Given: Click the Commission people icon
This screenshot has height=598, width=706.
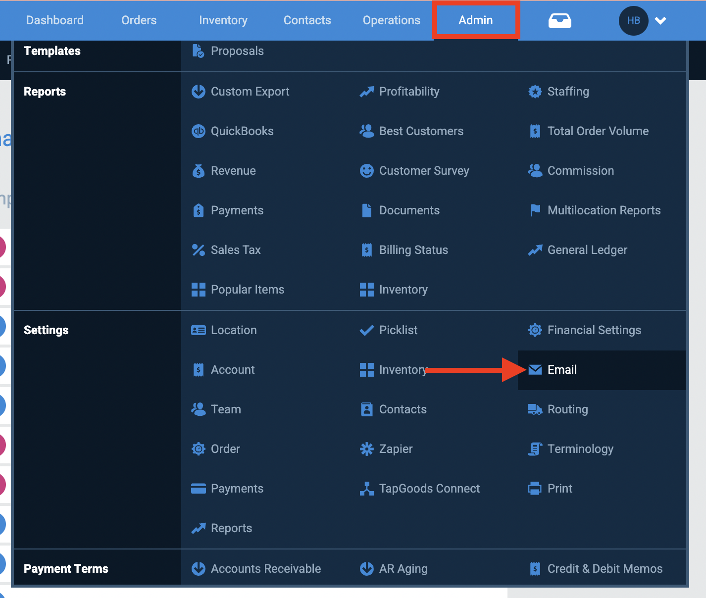Looking at the screenshot, I should pyautogui.click(x=535, y=171).
